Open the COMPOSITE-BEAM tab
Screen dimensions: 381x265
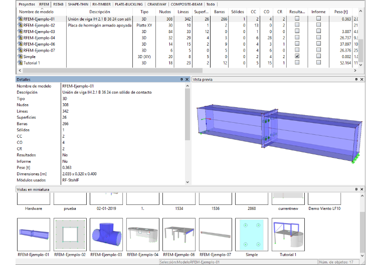coord(186,4)
